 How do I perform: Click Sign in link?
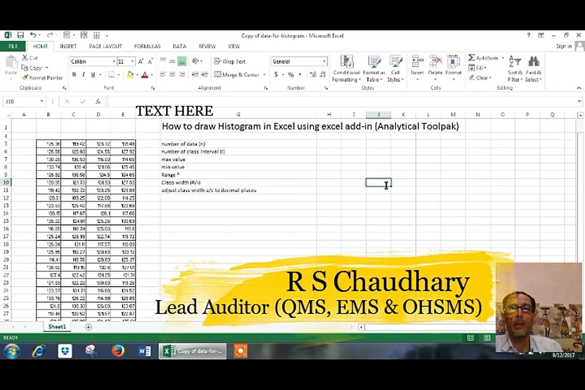click(564, 46)
